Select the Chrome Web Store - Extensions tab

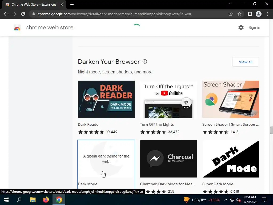coord(34,5)
